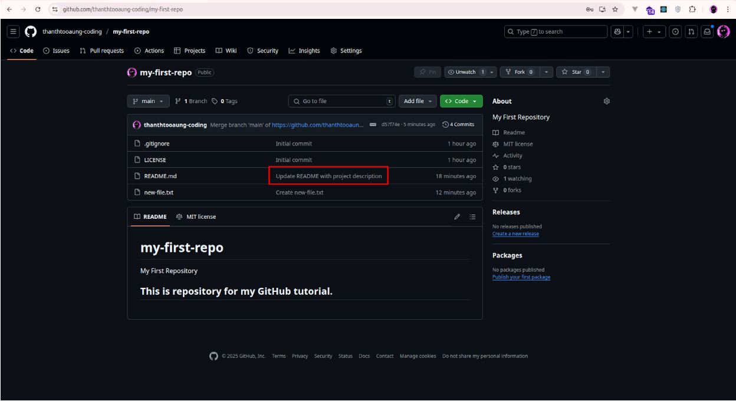The height and width of the screenshot is (401, 736).
Task: Open the main branch selector
Action: pyautogui.click(x=148, y=101)
